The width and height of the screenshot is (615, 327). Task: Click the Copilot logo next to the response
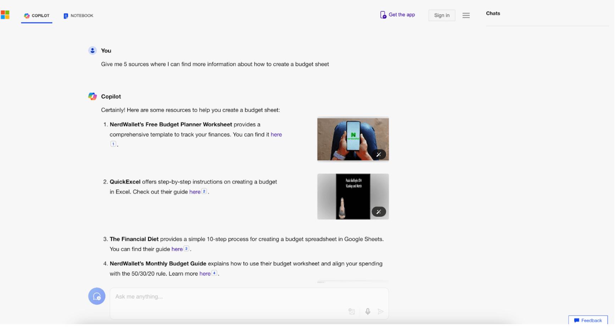(93, 96)
